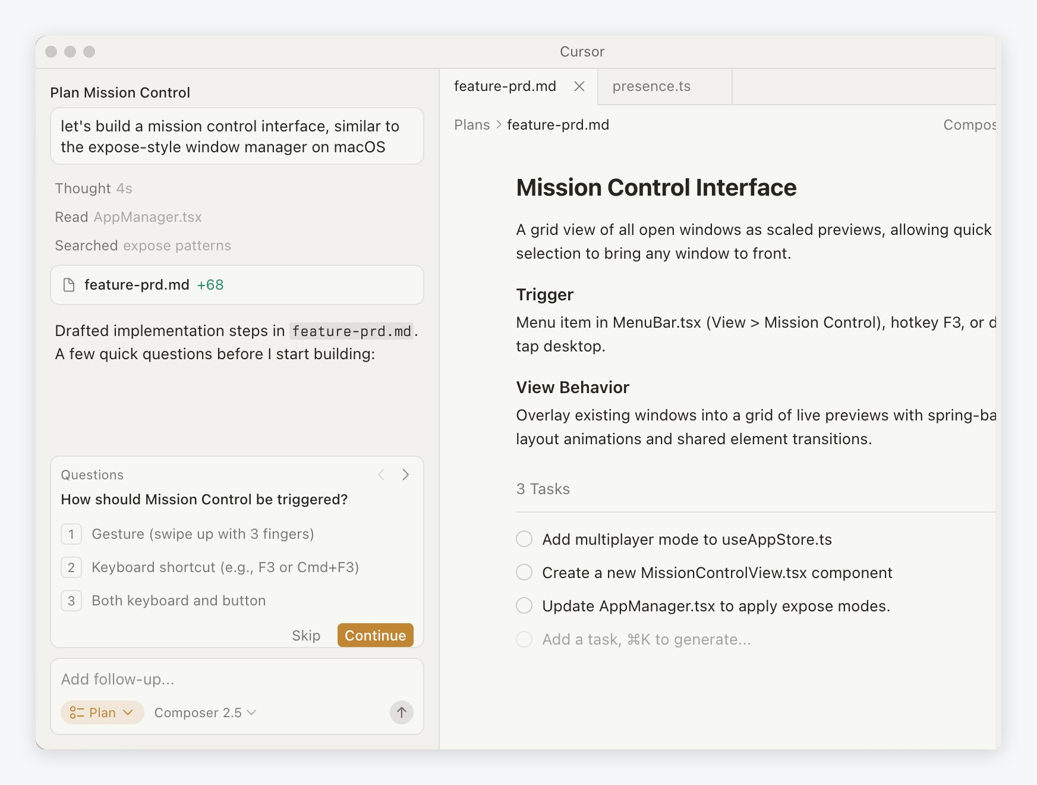Click the Trigger section heading

click(544, 294)
